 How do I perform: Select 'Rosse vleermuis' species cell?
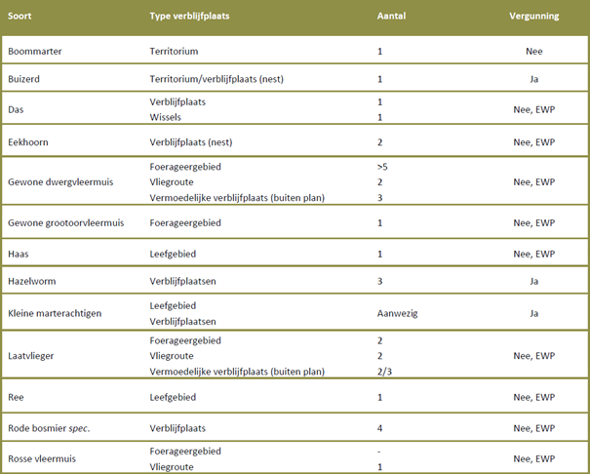42,458
